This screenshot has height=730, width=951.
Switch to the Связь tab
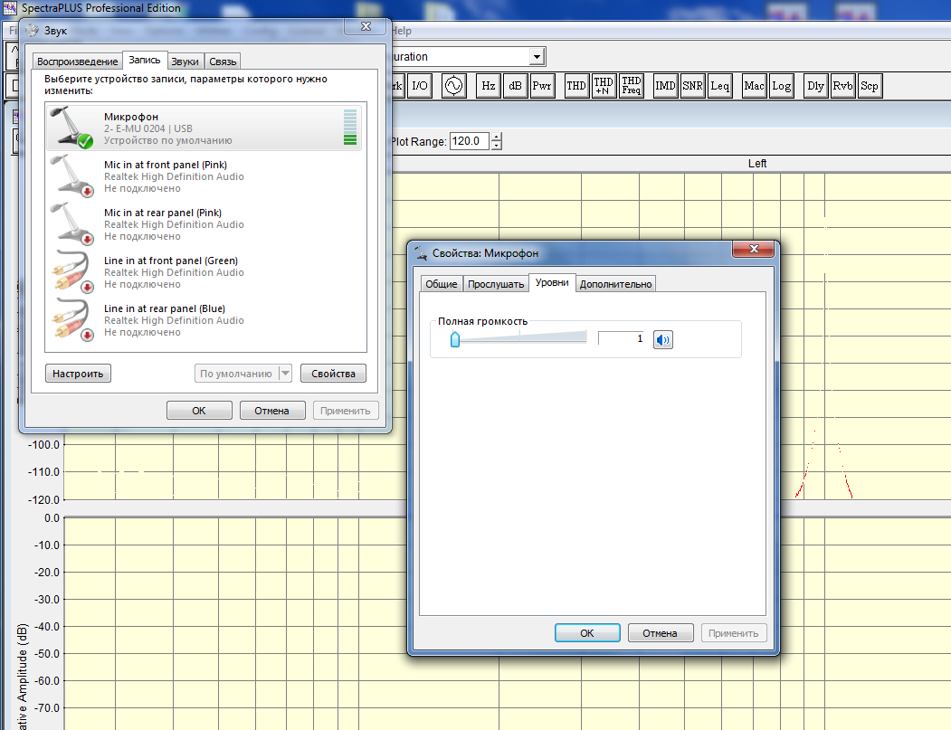223,62
